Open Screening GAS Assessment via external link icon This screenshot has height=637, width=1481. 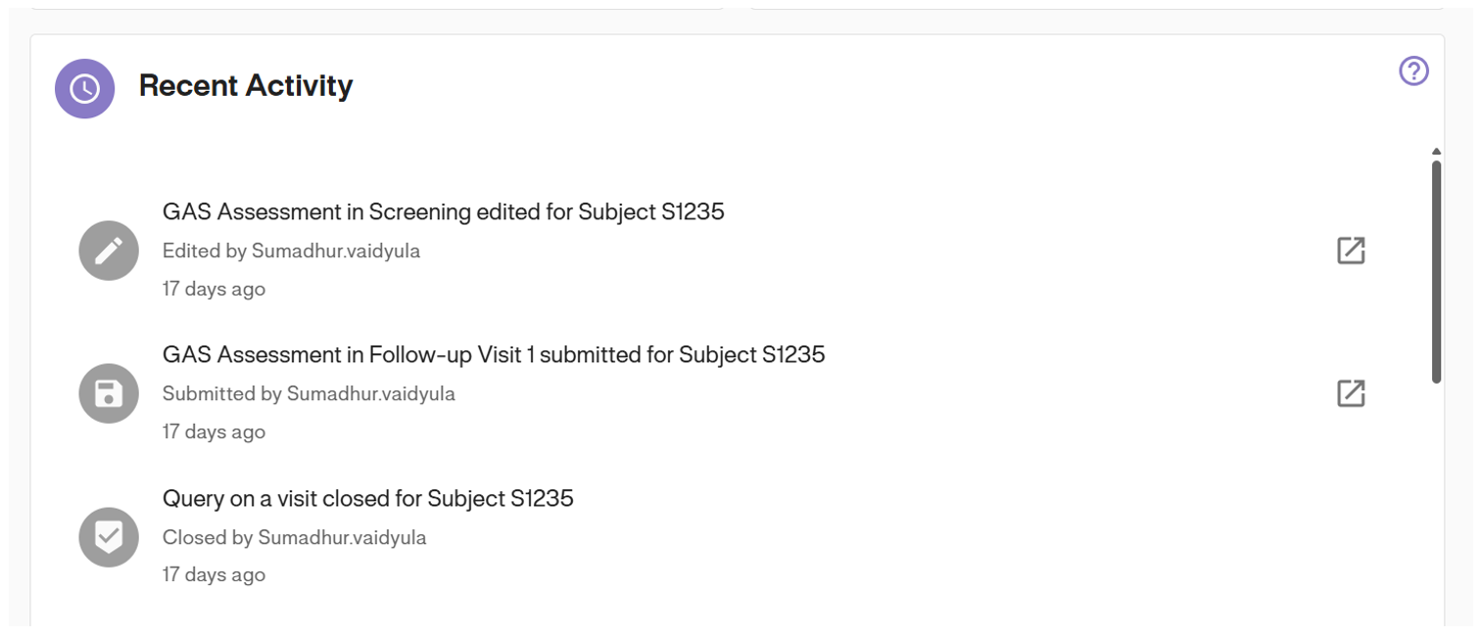(x=1351, y=250)
